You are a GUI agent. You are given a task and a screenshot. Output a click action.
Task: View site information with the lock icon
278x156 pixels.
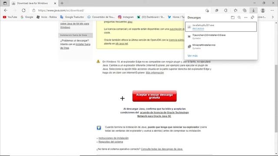[34, 10]
